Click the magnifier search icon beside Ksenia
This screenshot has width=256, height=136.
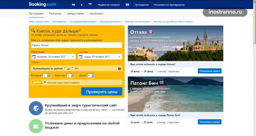pos(33,31)
